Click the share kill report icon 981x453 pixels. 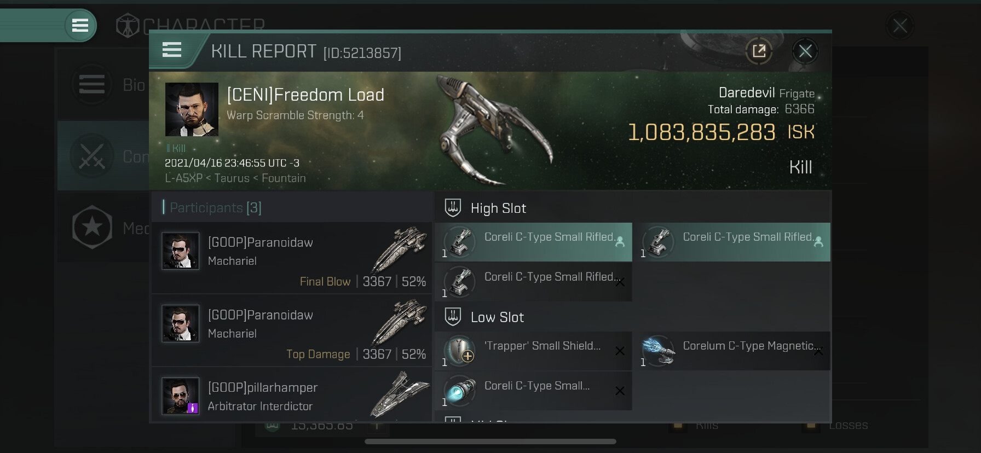coord(759,51)
